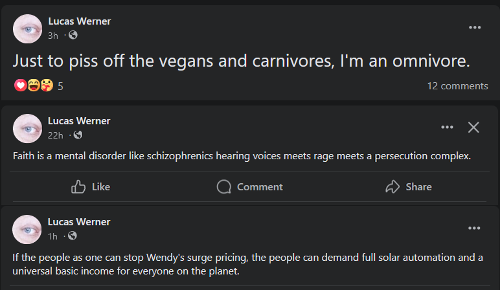Hide the Faith post with the X
The image size is (500, 290).
pos(473,127)
